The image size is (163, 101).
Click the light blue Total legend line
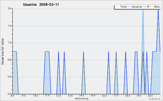pos(117,7)
